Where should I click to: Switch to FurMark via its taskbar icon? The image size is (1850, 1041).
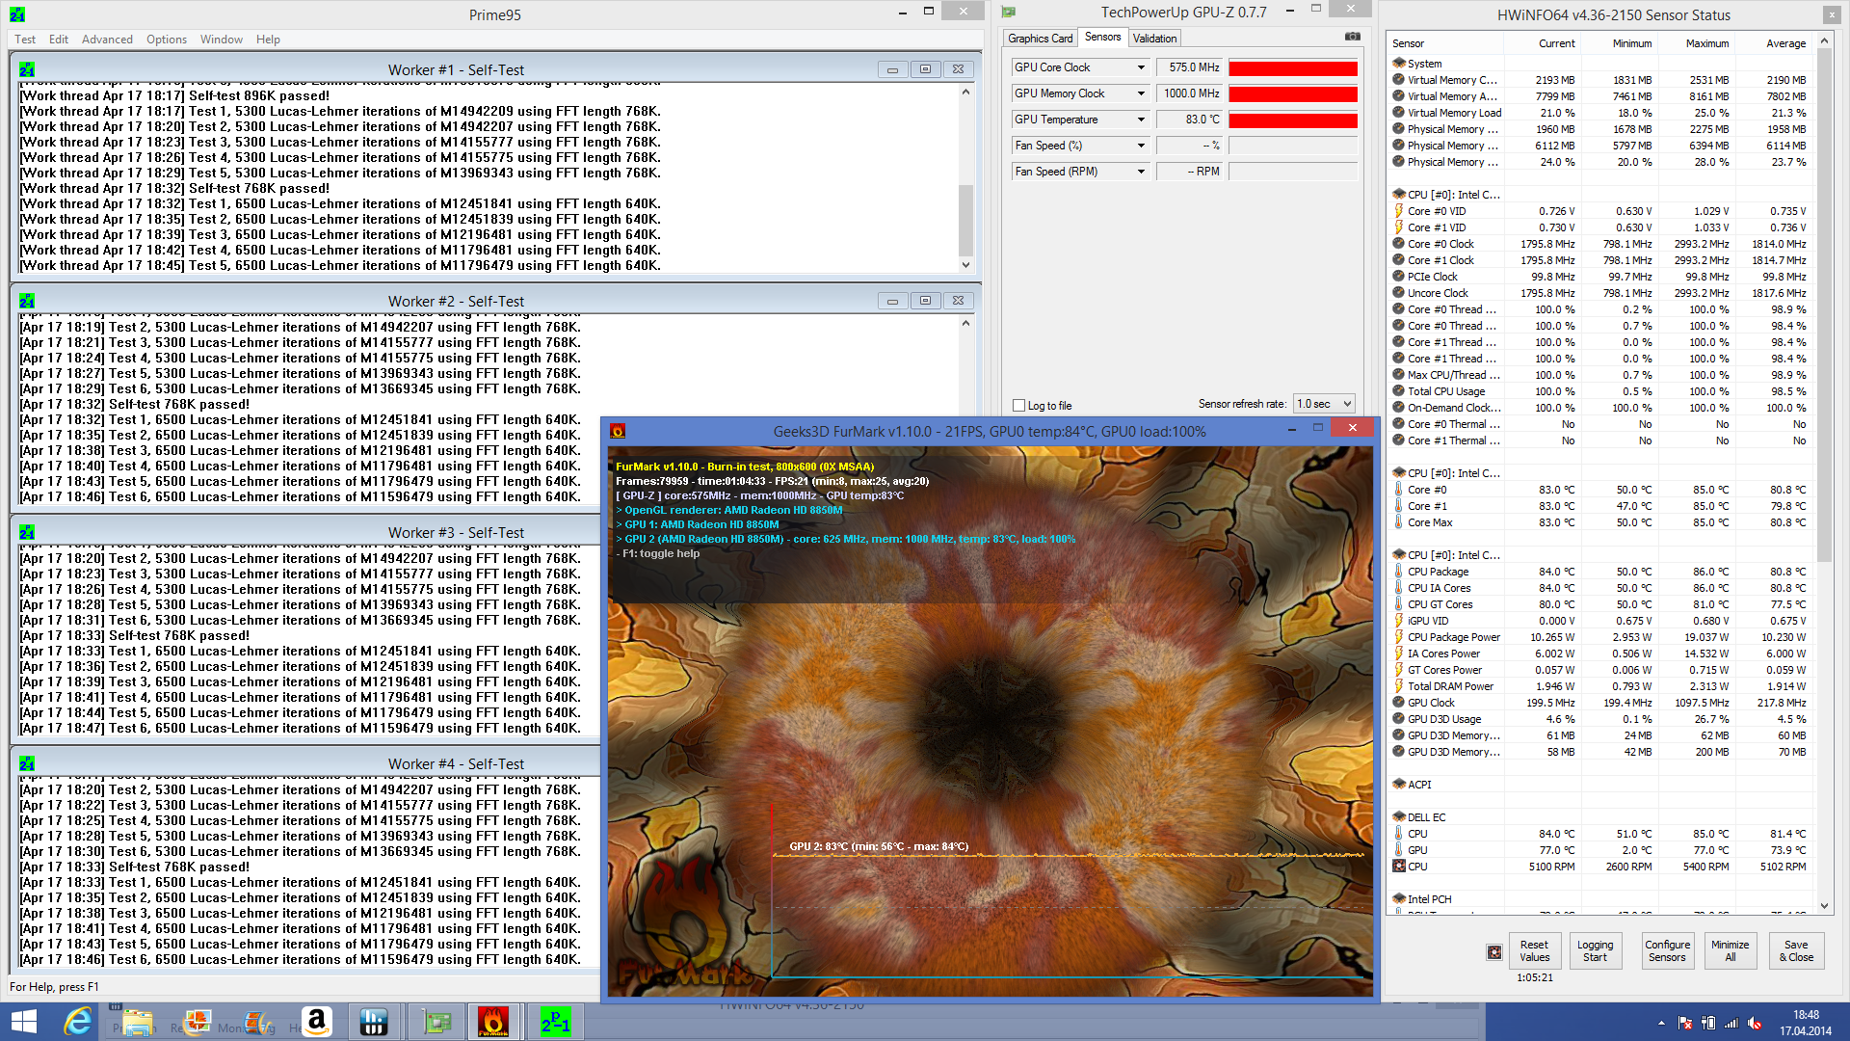click(x=493, y=1022)
